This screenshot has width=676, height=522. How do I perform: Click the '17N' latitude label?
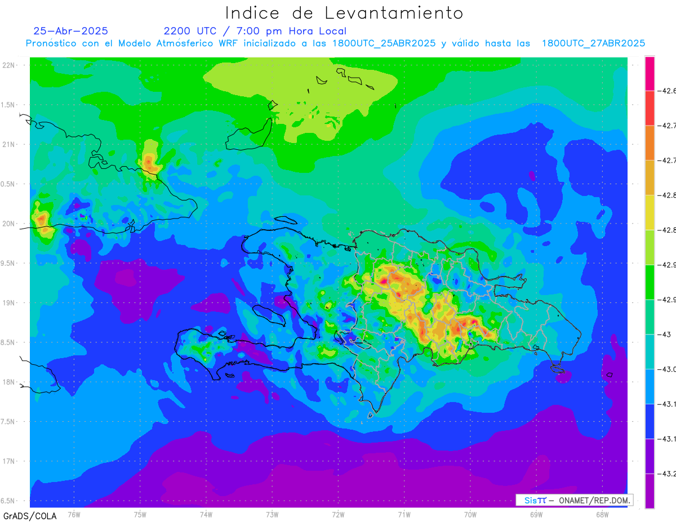8,461
